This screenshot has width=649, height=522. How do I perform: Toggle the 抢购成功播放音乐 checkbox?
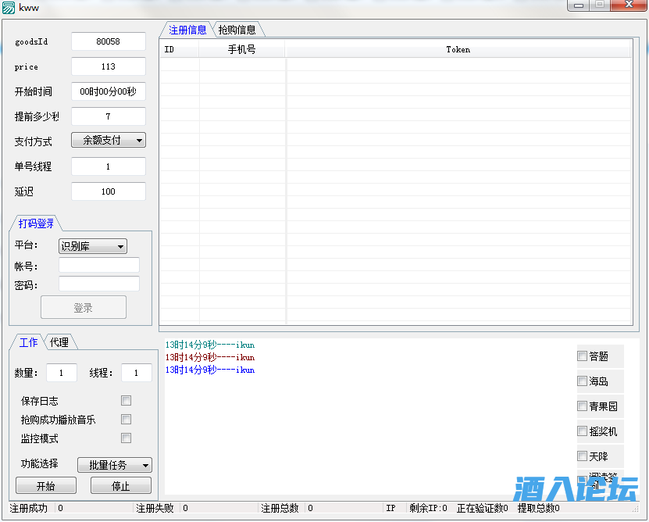pyautogui.click(x=126, y=420)
